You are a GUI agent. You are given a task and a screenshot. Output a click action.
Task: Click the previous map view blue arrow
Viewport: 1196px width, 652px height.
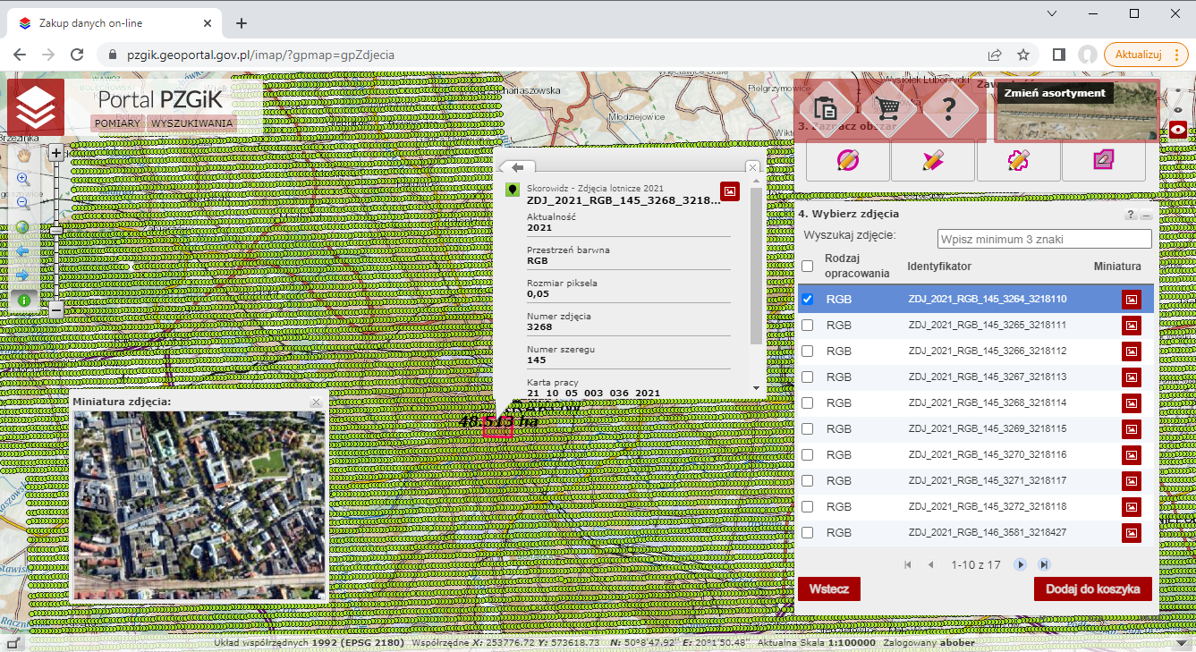click(23, 251)
